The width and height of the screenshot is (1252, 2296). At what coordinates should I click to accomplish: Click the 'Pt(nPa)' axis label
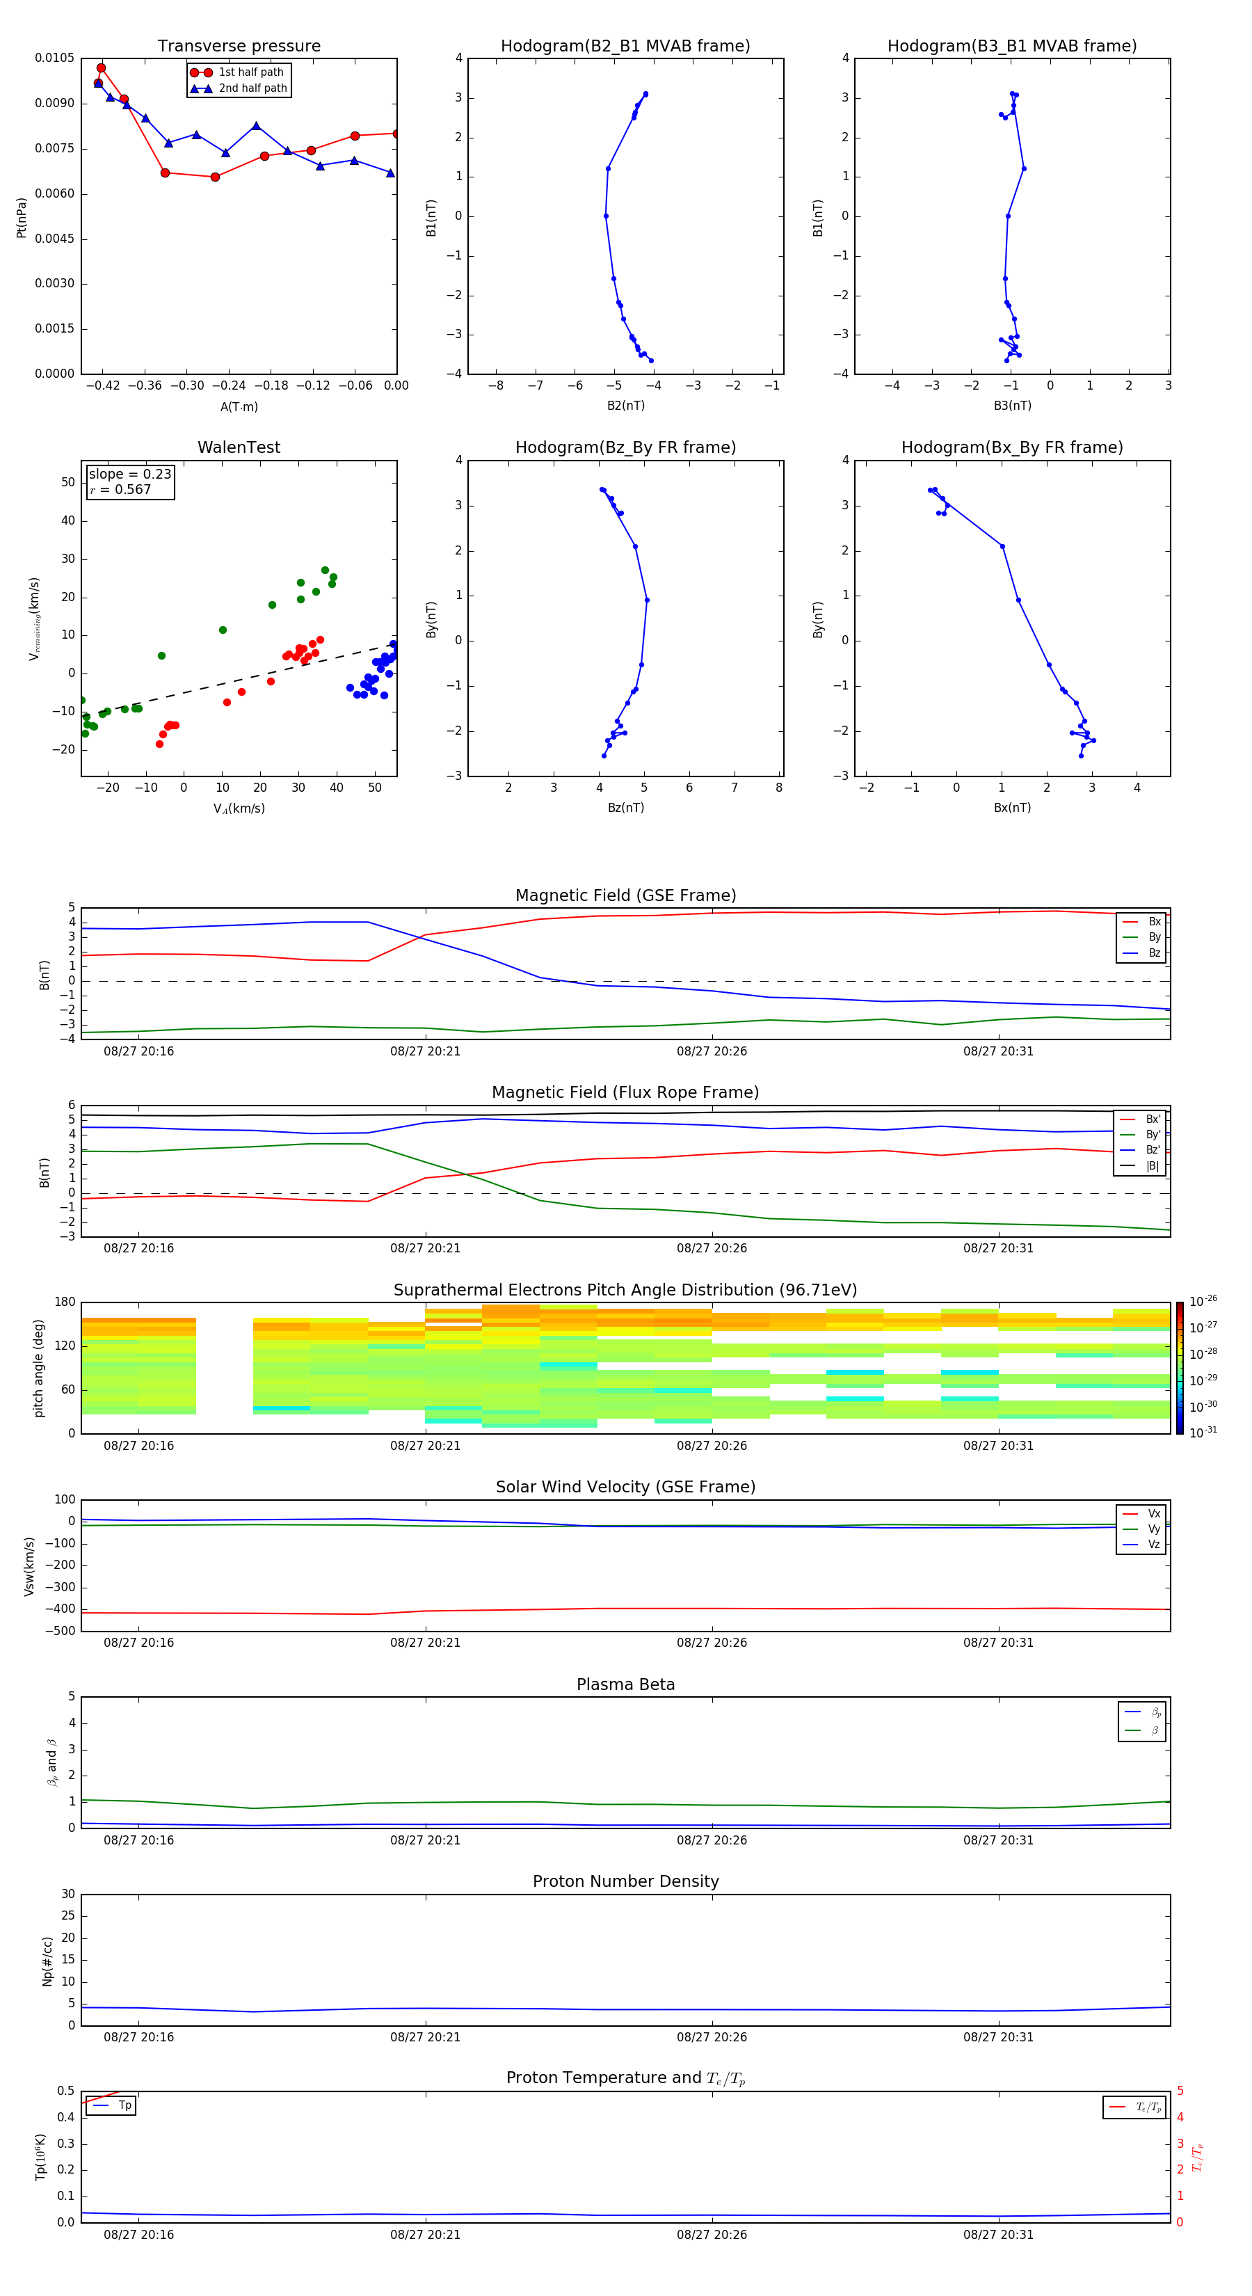click(x=22, y=216)
